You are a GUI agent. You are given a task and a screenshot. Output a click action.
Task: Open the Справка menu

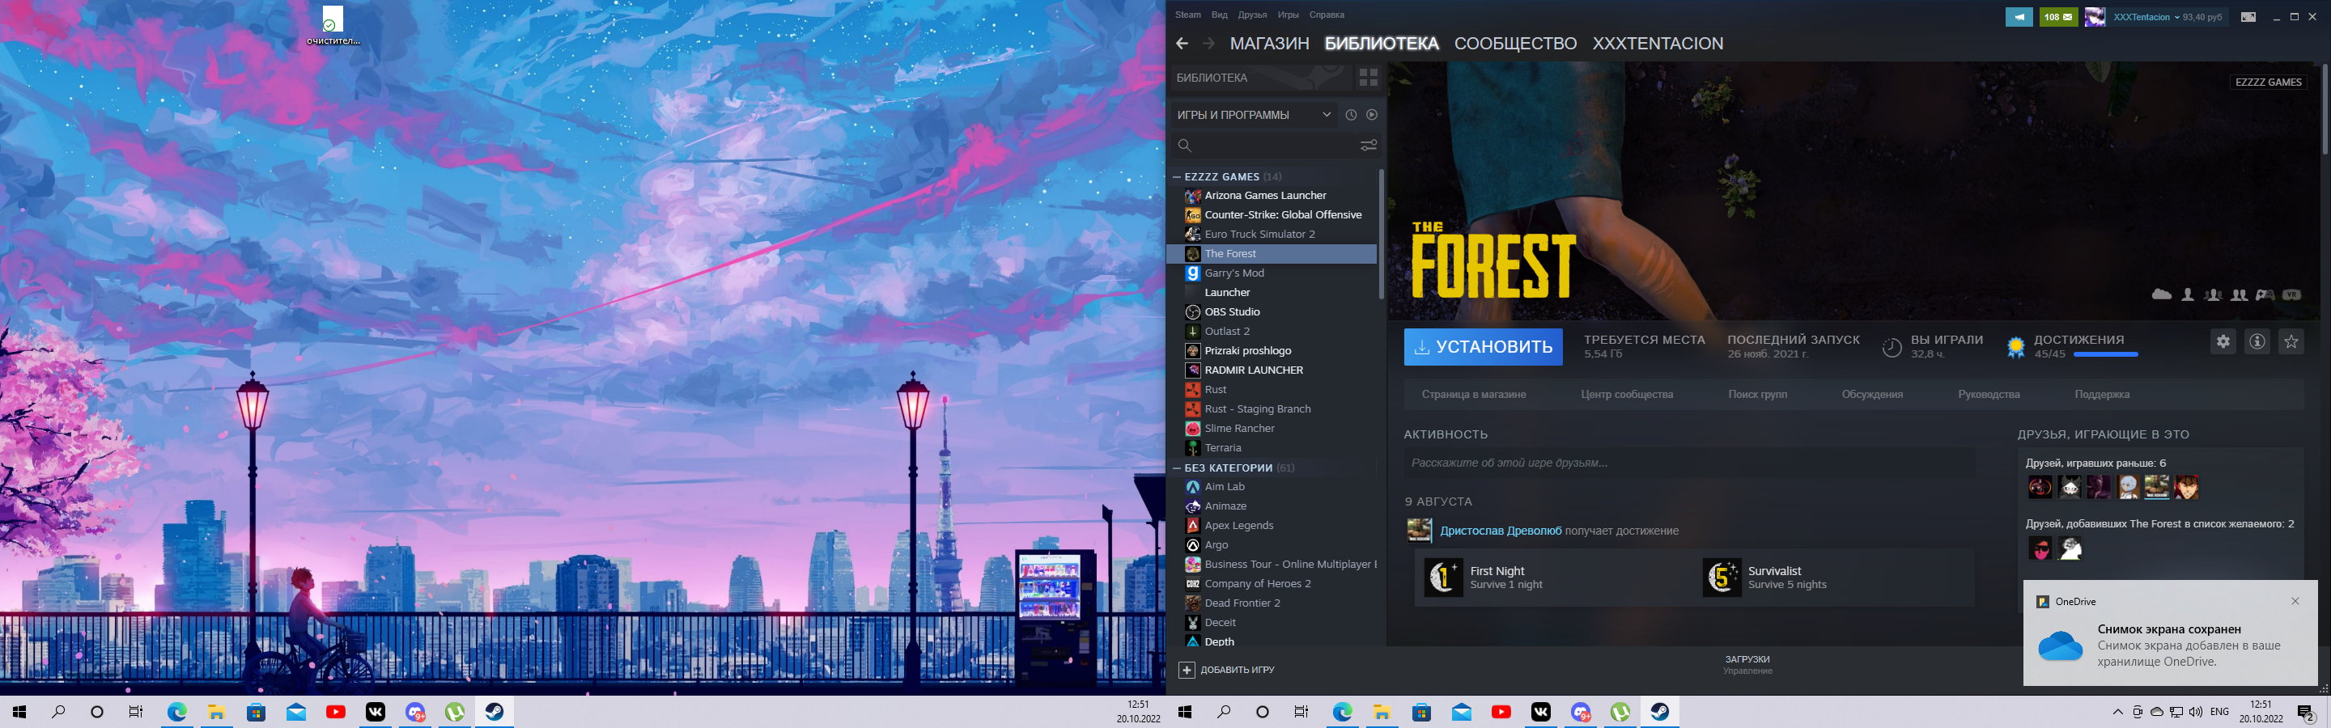point(1327,15)
